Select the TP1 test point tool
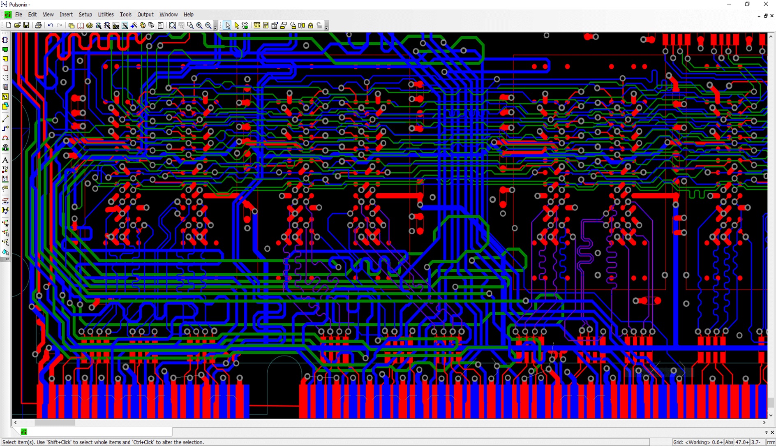Image resolution: width=776 pixels, height=446 pixels. tap(5, 170)
